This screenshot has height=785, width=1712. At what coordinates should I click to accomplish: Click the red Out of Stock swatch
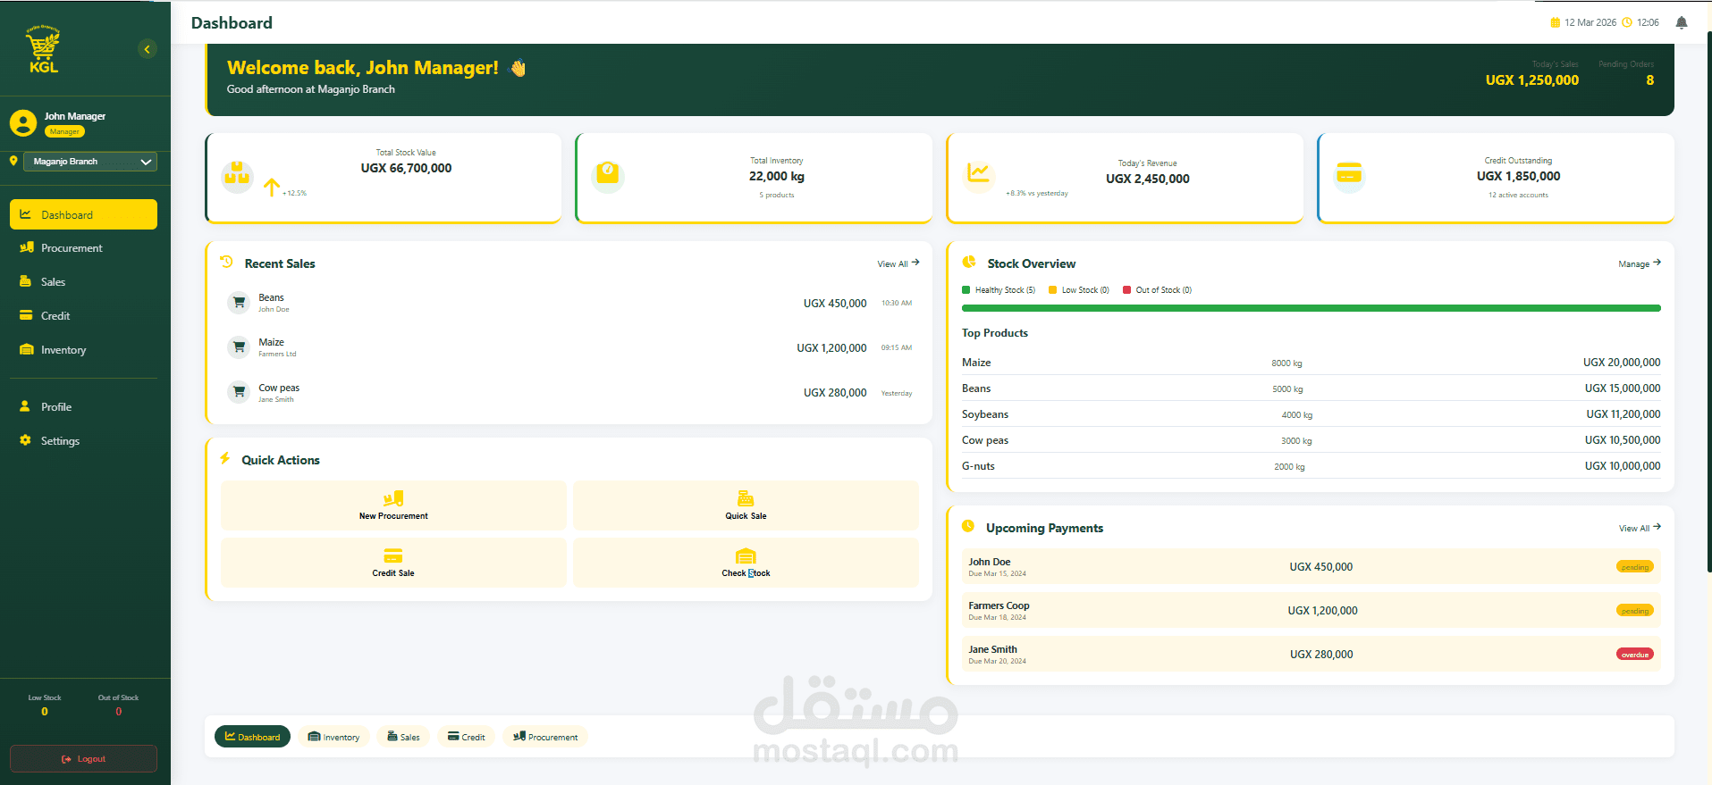pos(1126,289)
